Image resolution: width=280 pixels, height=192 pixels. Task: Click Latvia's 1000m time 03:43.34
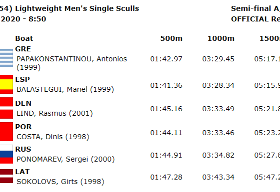tap(218, 177)
